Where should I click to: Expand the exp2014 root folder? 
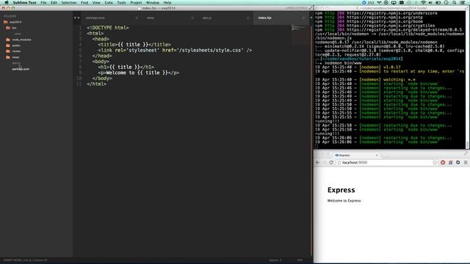[x=12, y=22]
